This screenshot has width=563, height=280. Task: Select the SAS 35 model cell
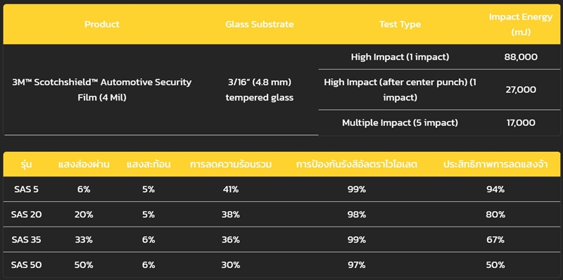[x=26, y=240]
